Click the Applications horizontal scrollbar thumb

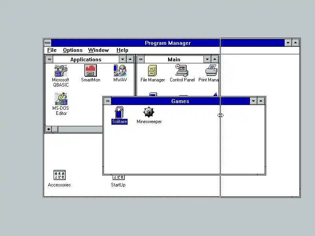click(55, 129)
